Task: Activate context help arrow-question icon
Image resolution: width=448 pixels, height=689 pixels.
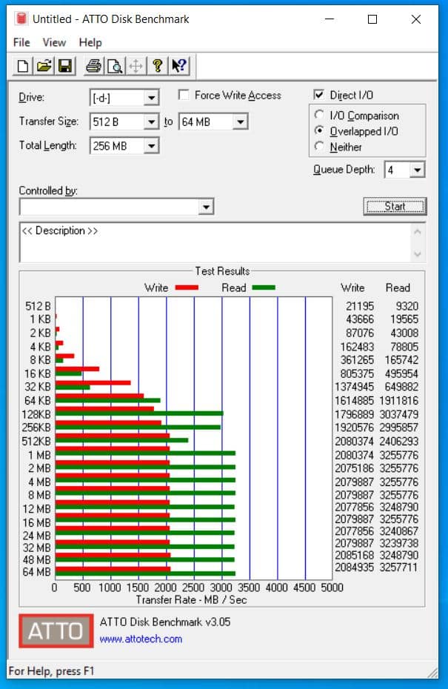Action: pos(178,66)
